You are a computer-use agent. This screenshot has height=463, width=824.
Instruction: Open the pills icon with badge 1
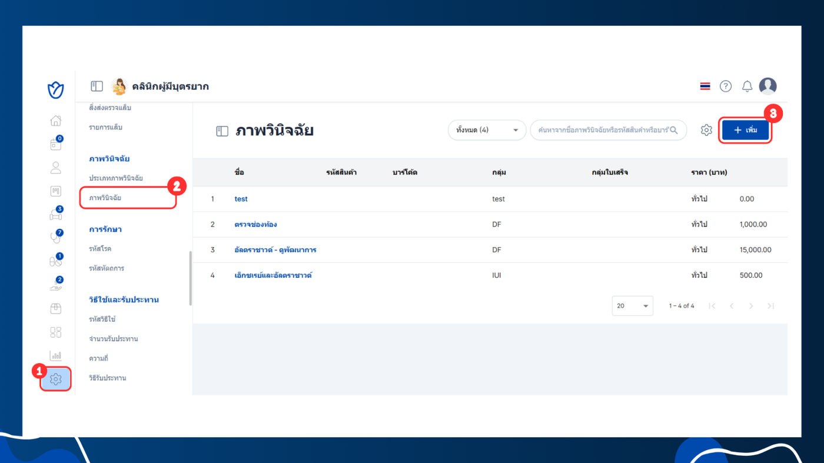pyautogui.click(x=56, y=261)
